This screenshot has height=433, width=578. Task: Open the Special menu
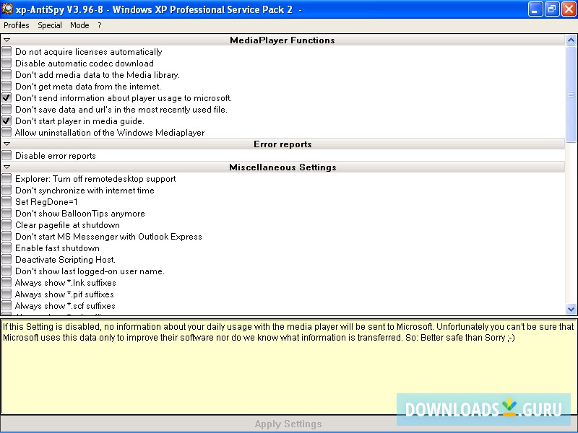(x=49, y=25)
